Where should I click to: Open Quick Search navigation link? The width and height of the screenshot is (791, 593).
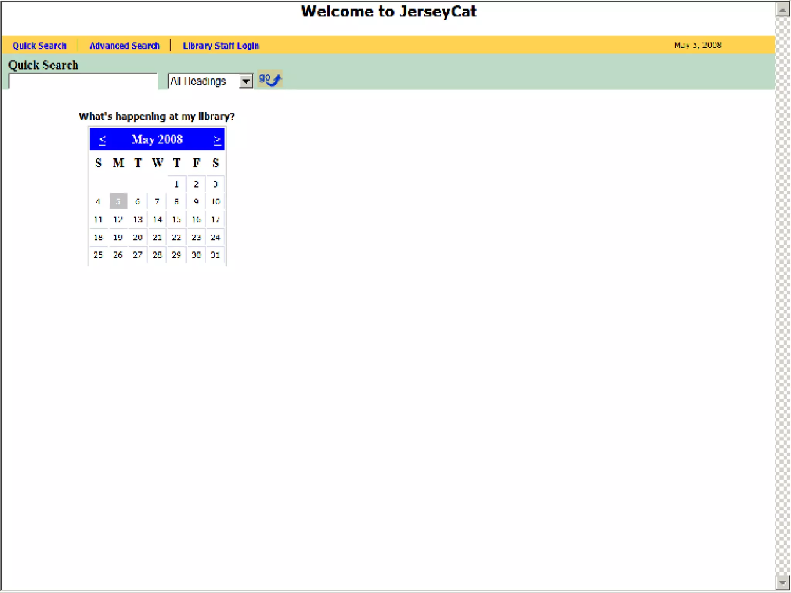[39, 46]
